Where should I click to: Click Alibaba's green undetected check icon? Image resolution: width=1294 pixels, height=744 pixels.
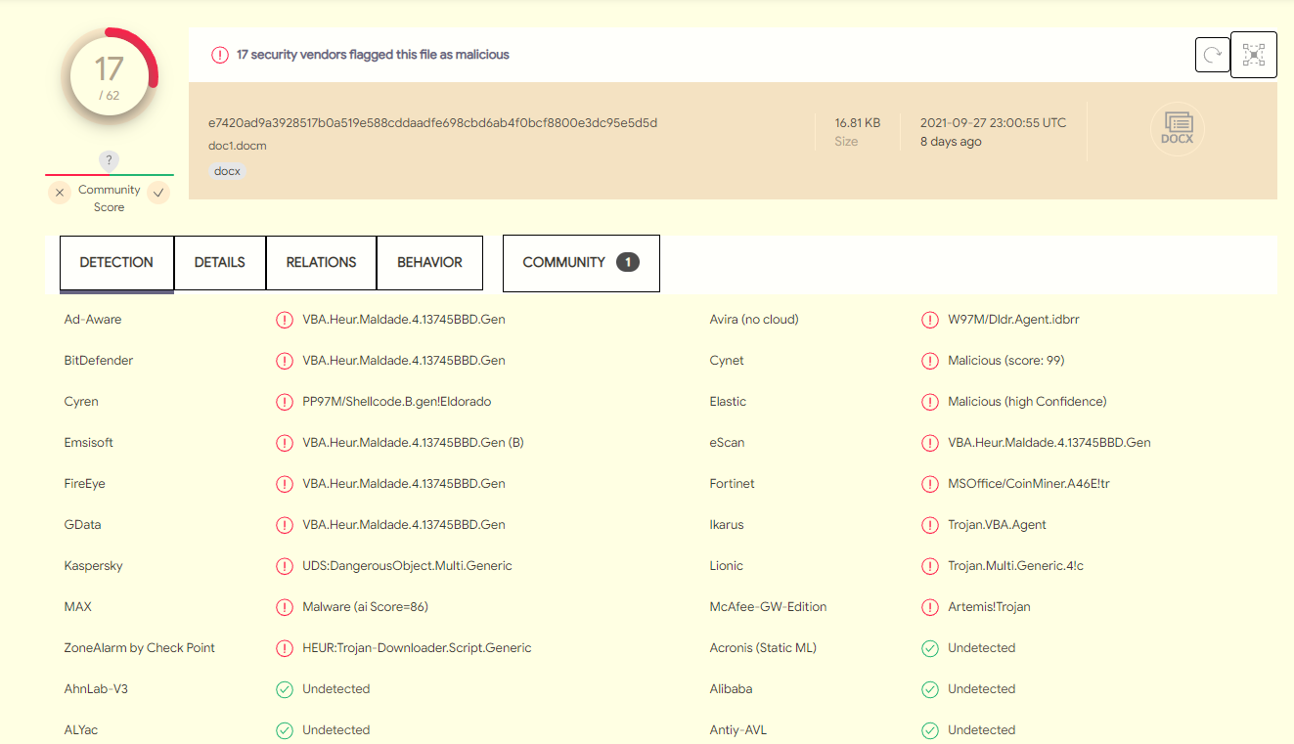coord(930,689)
